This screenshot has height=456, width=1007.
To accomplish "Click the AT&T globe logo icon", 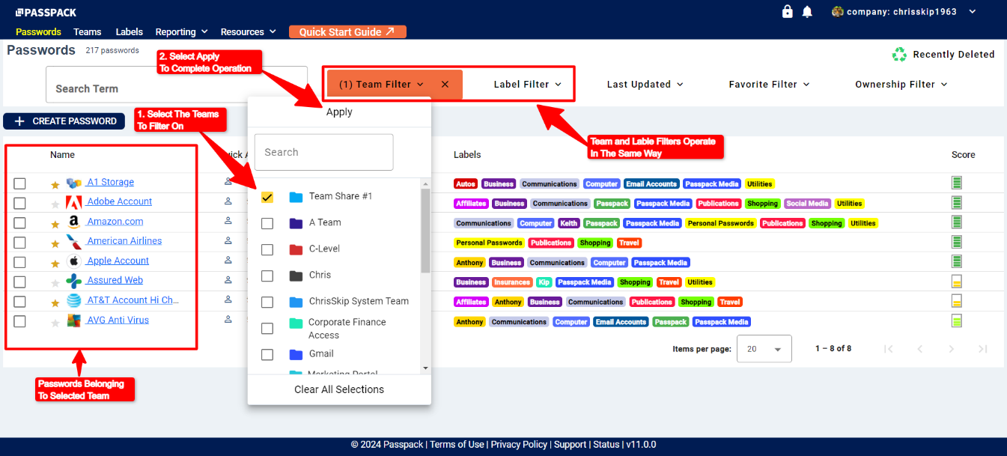I will 73,301.
